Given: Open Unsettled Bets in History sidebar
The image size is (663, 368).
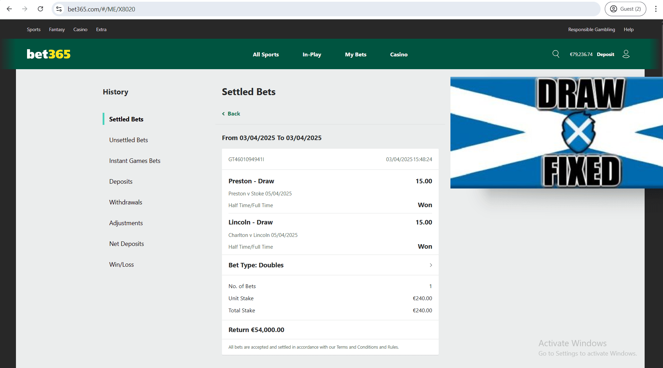Looking at the screenshot, I should pyautogui.click(x=128, y=140).
